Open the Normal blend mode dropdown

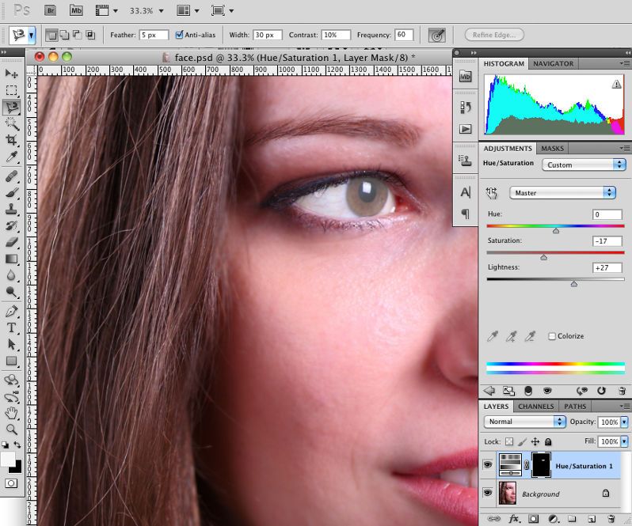(x=524, y=422)
